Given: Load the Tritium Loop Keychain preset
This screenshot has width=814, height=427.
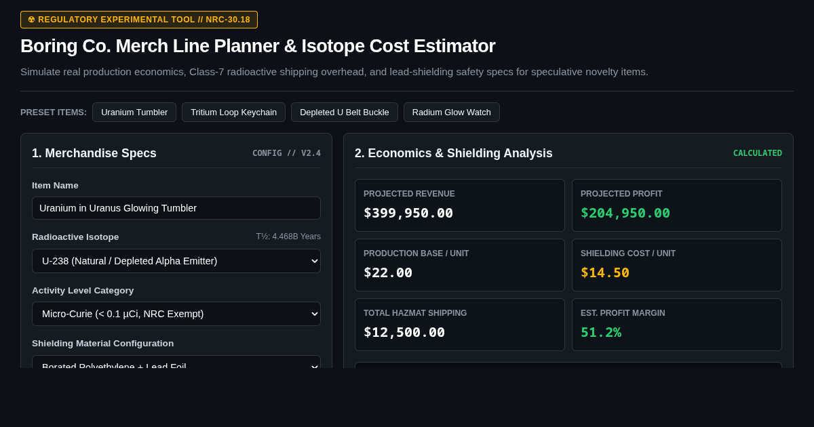Looking at the screenshot, I should (233, 113).
